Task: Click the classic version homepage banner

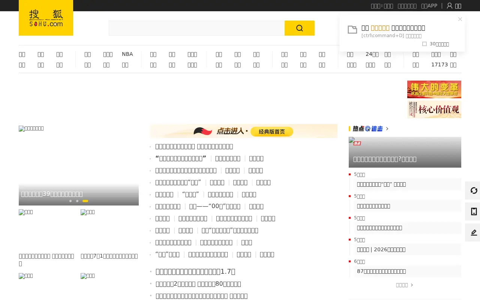Action: point(243,131)
